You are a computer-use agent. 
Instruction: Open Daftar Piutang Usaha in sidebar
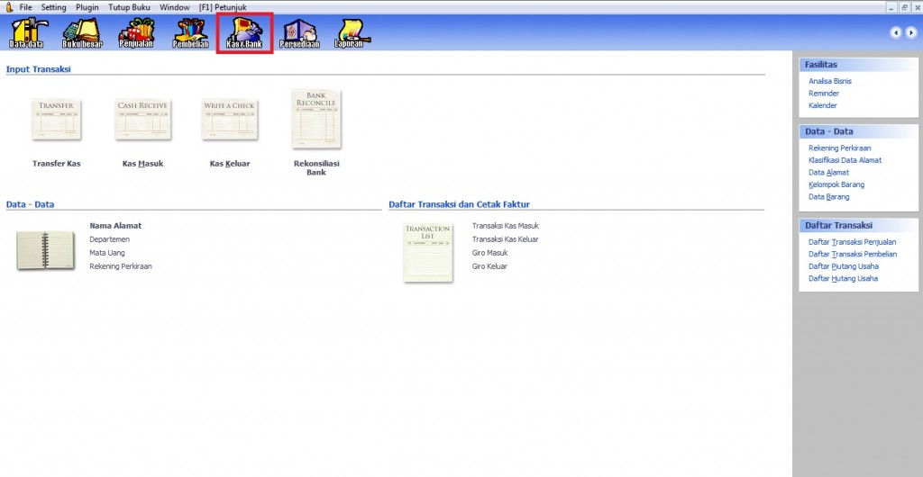844,266
